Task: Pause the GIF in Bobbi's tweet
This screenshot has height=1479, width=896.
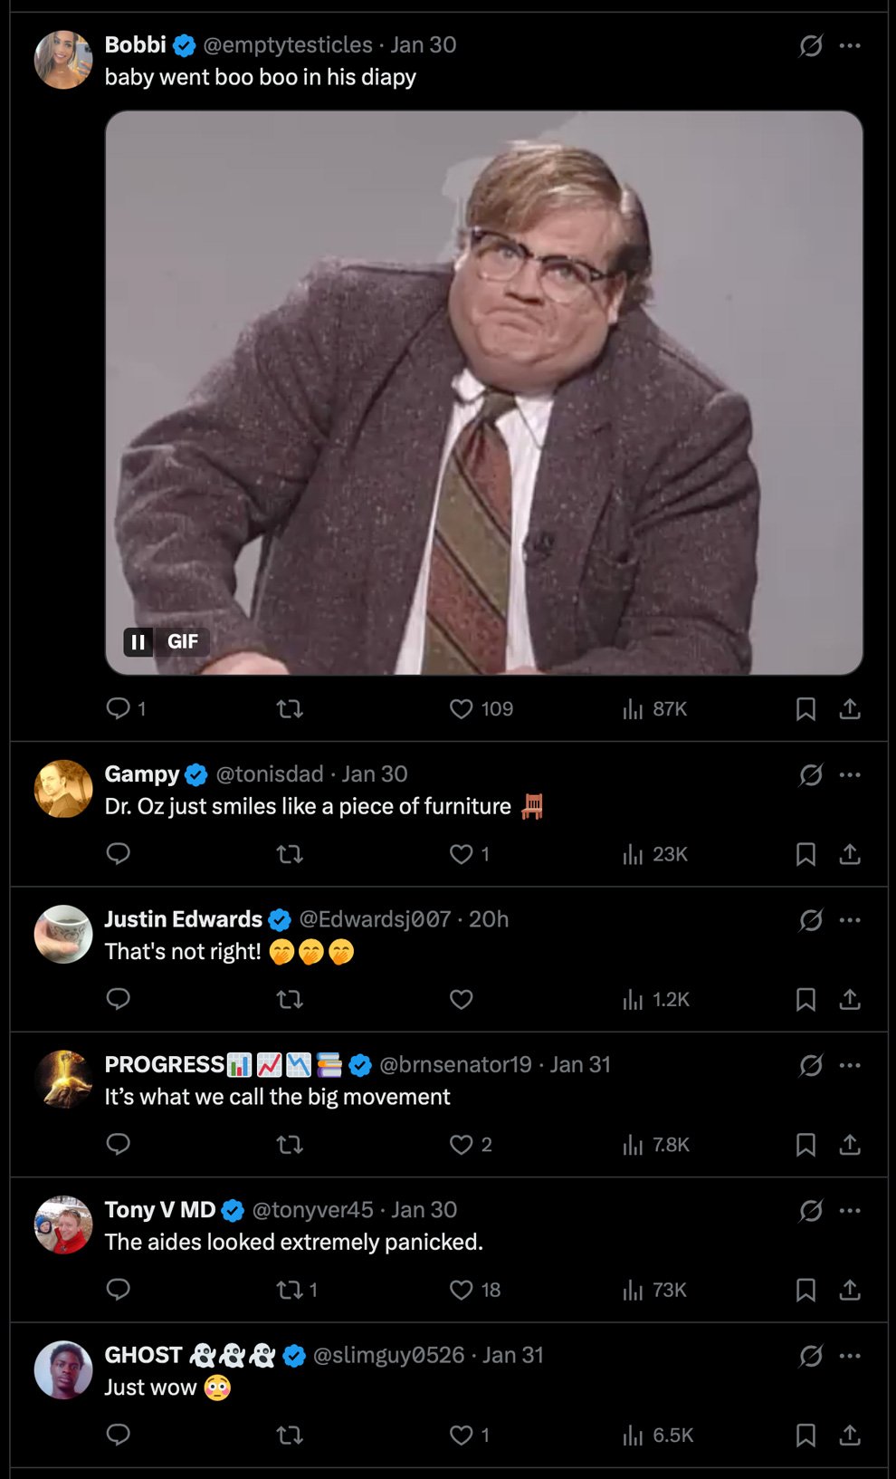Action: click(x=138, y=642)
